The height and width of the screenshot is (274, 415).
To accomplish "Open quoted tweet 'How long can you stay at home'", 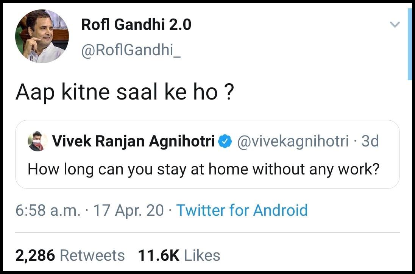I will (203, 169).
